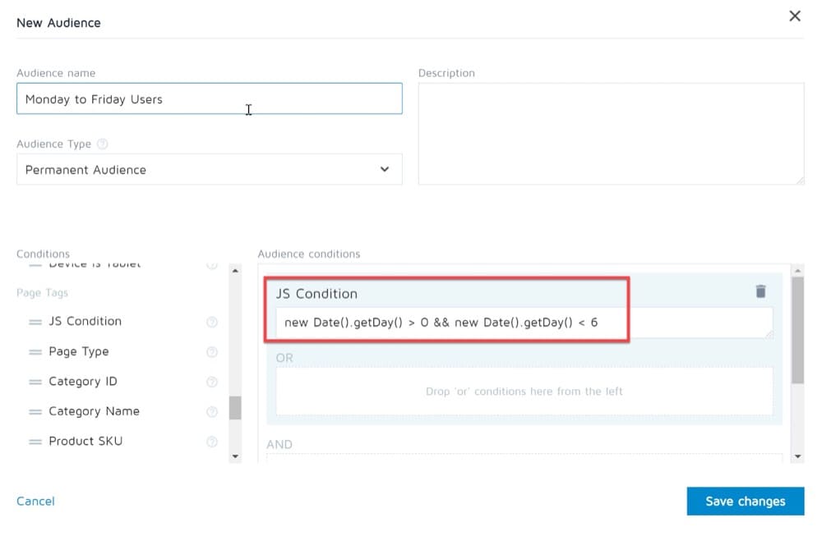Select the Category Name condition item
Image resolution: width=822 pixels, height=536 pixels.
94,411
